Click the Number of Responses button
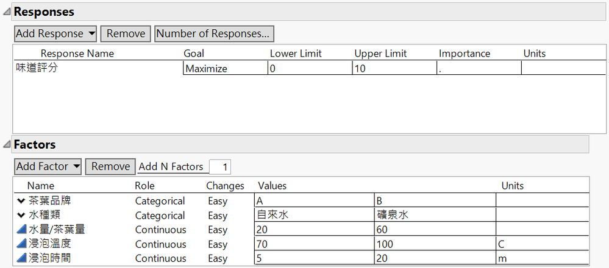 (x=213, y=33)
